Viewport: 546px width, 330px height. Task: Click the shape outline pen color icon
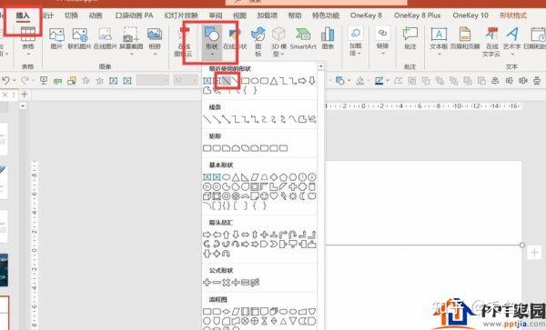coord(379,81)
